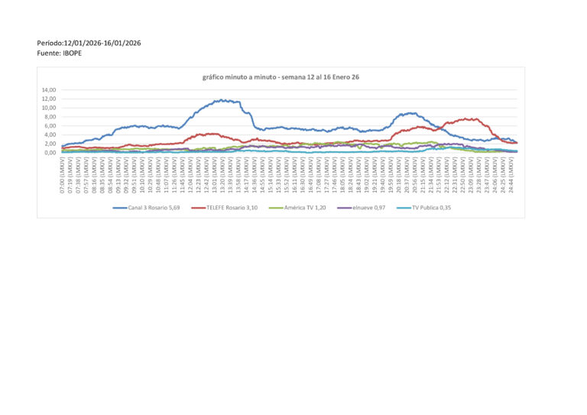Click the 0,00 value on the vertical axis
The width and height of the screenshot is (587, 415).
[51, 152]
